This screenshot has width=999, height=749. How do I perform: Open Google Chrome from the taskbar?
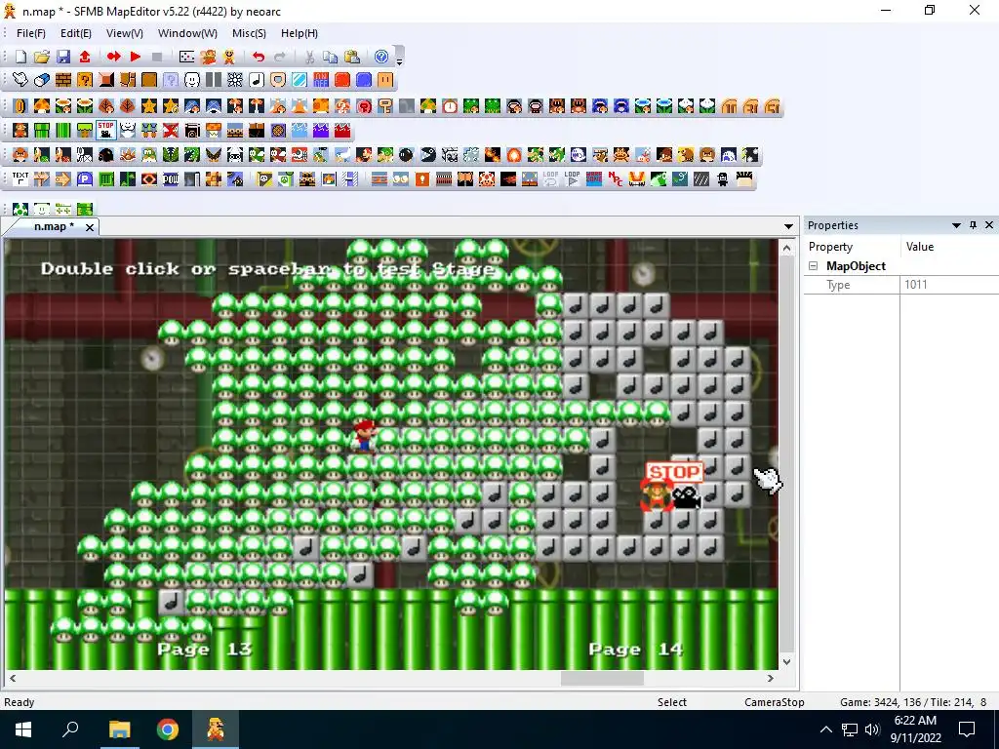click(x=168, y=729)
